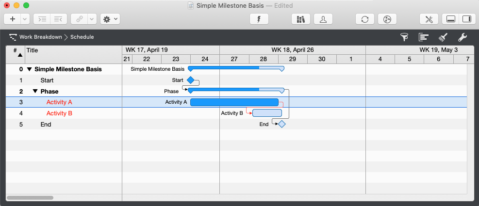
Task: Open the library books toolbar button
Action: tap(300, 19)
